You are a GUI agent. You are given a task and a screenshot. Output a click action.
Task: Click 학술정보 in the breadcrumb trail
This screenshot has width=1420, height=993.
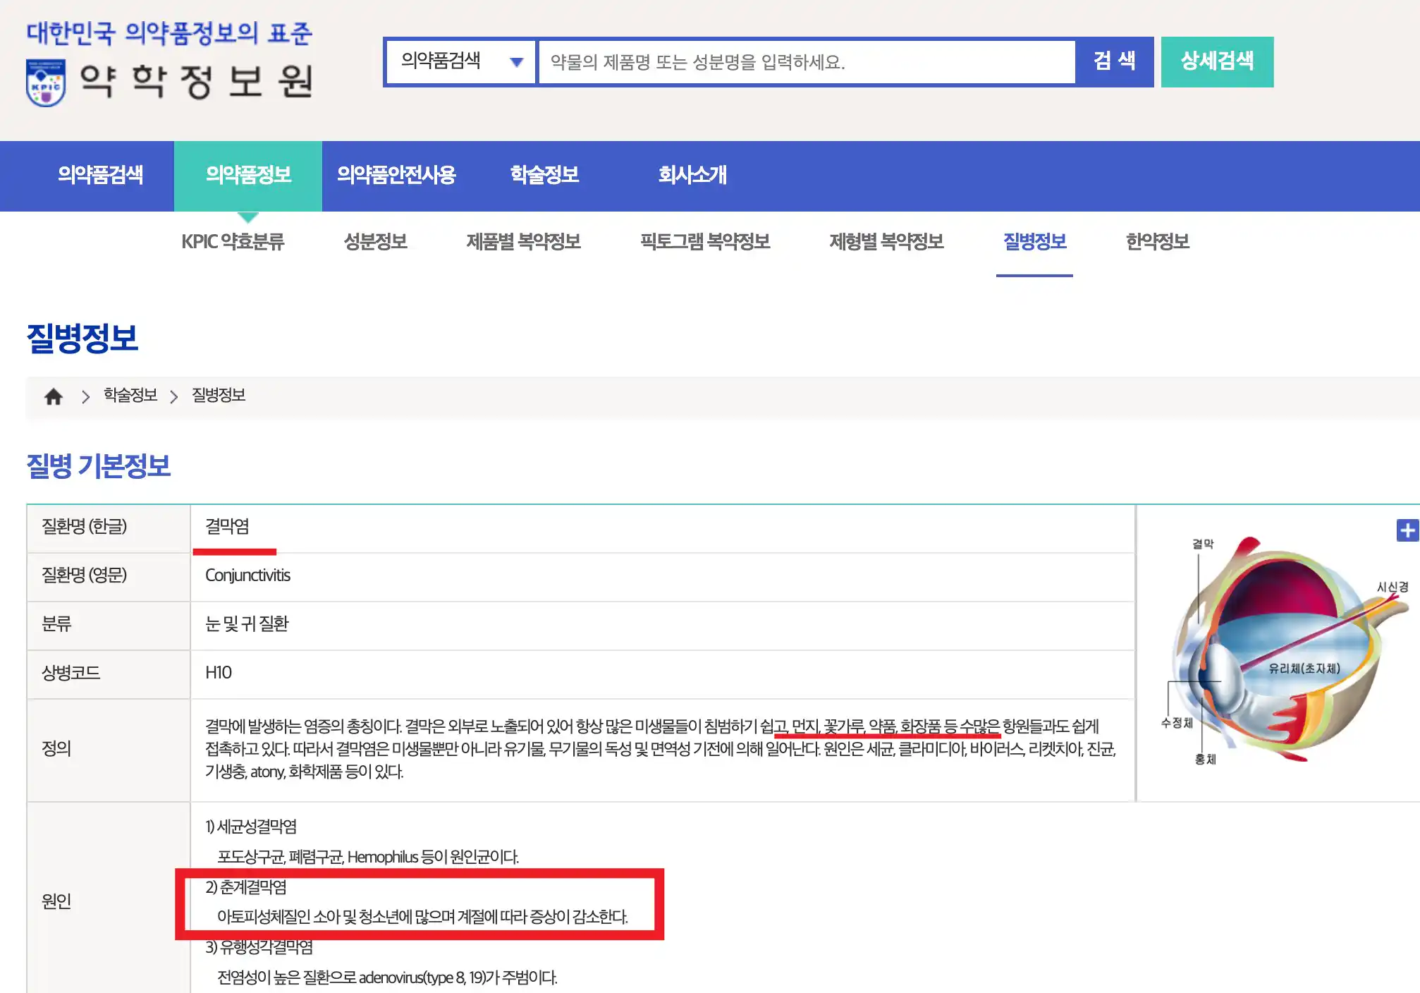[130, 396]
